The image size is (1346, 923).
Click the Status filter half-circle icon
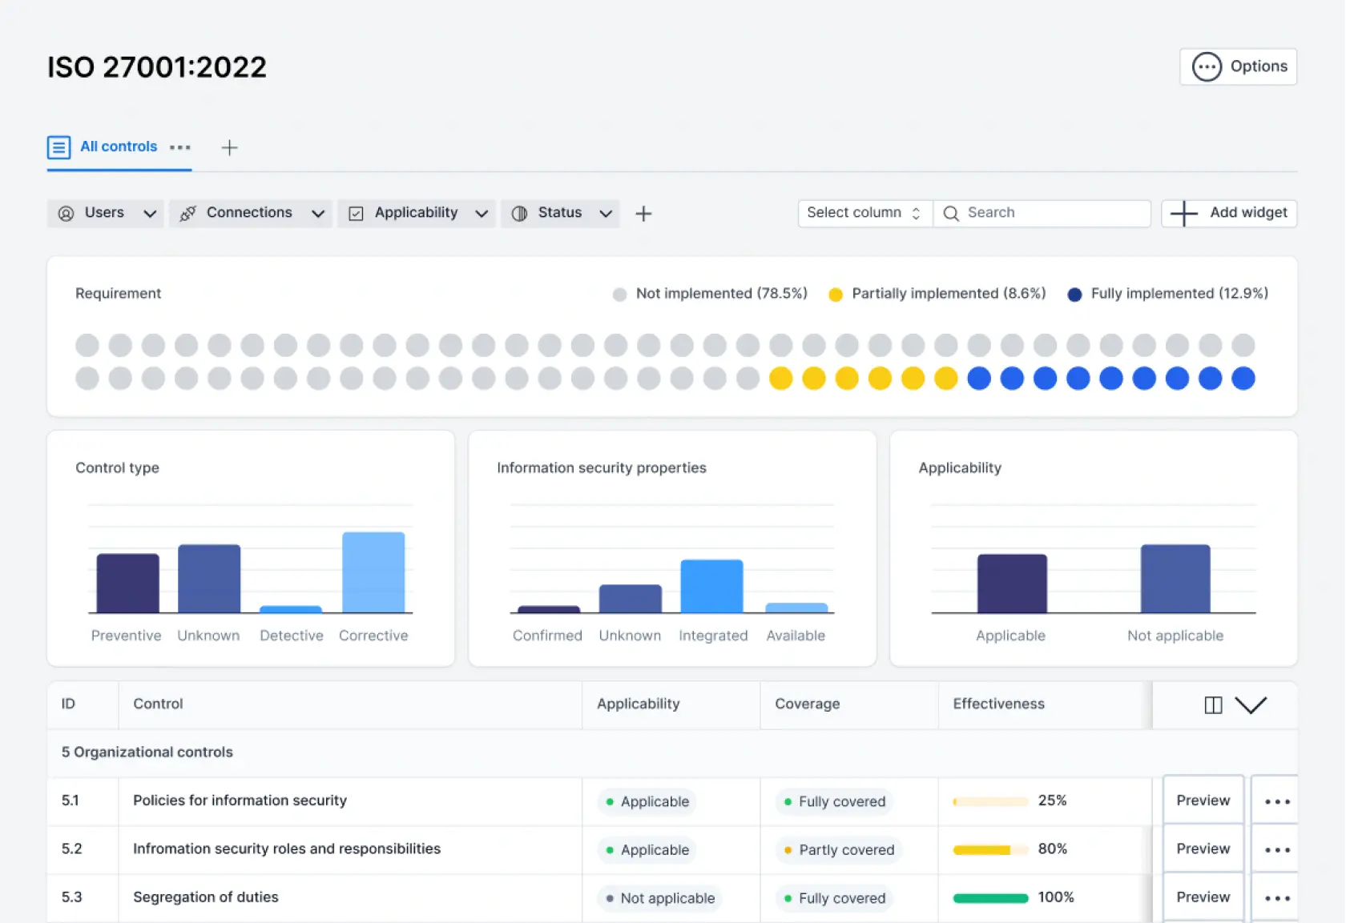(x=519, y=214)
